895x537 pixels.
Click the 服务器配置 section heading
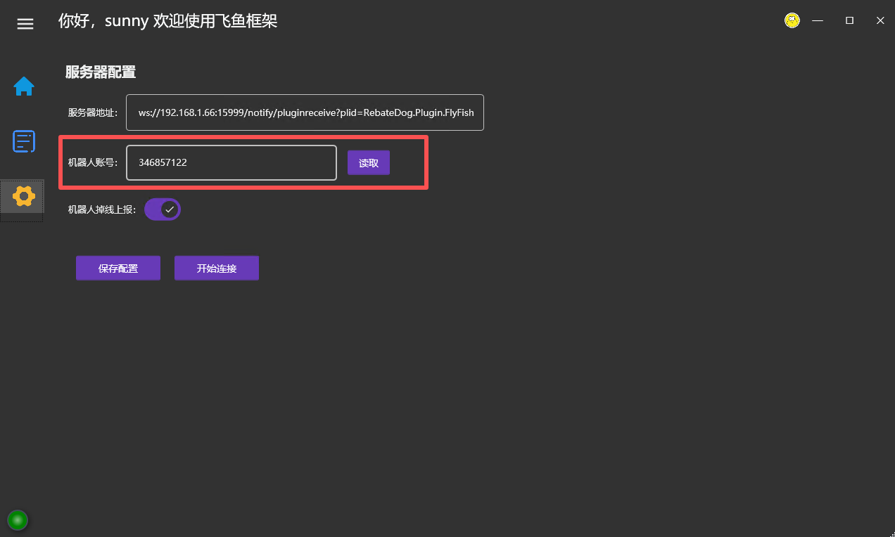point(100,72)
